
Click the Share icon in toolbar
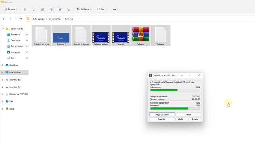pyautogui.click(x=60, y=9)
